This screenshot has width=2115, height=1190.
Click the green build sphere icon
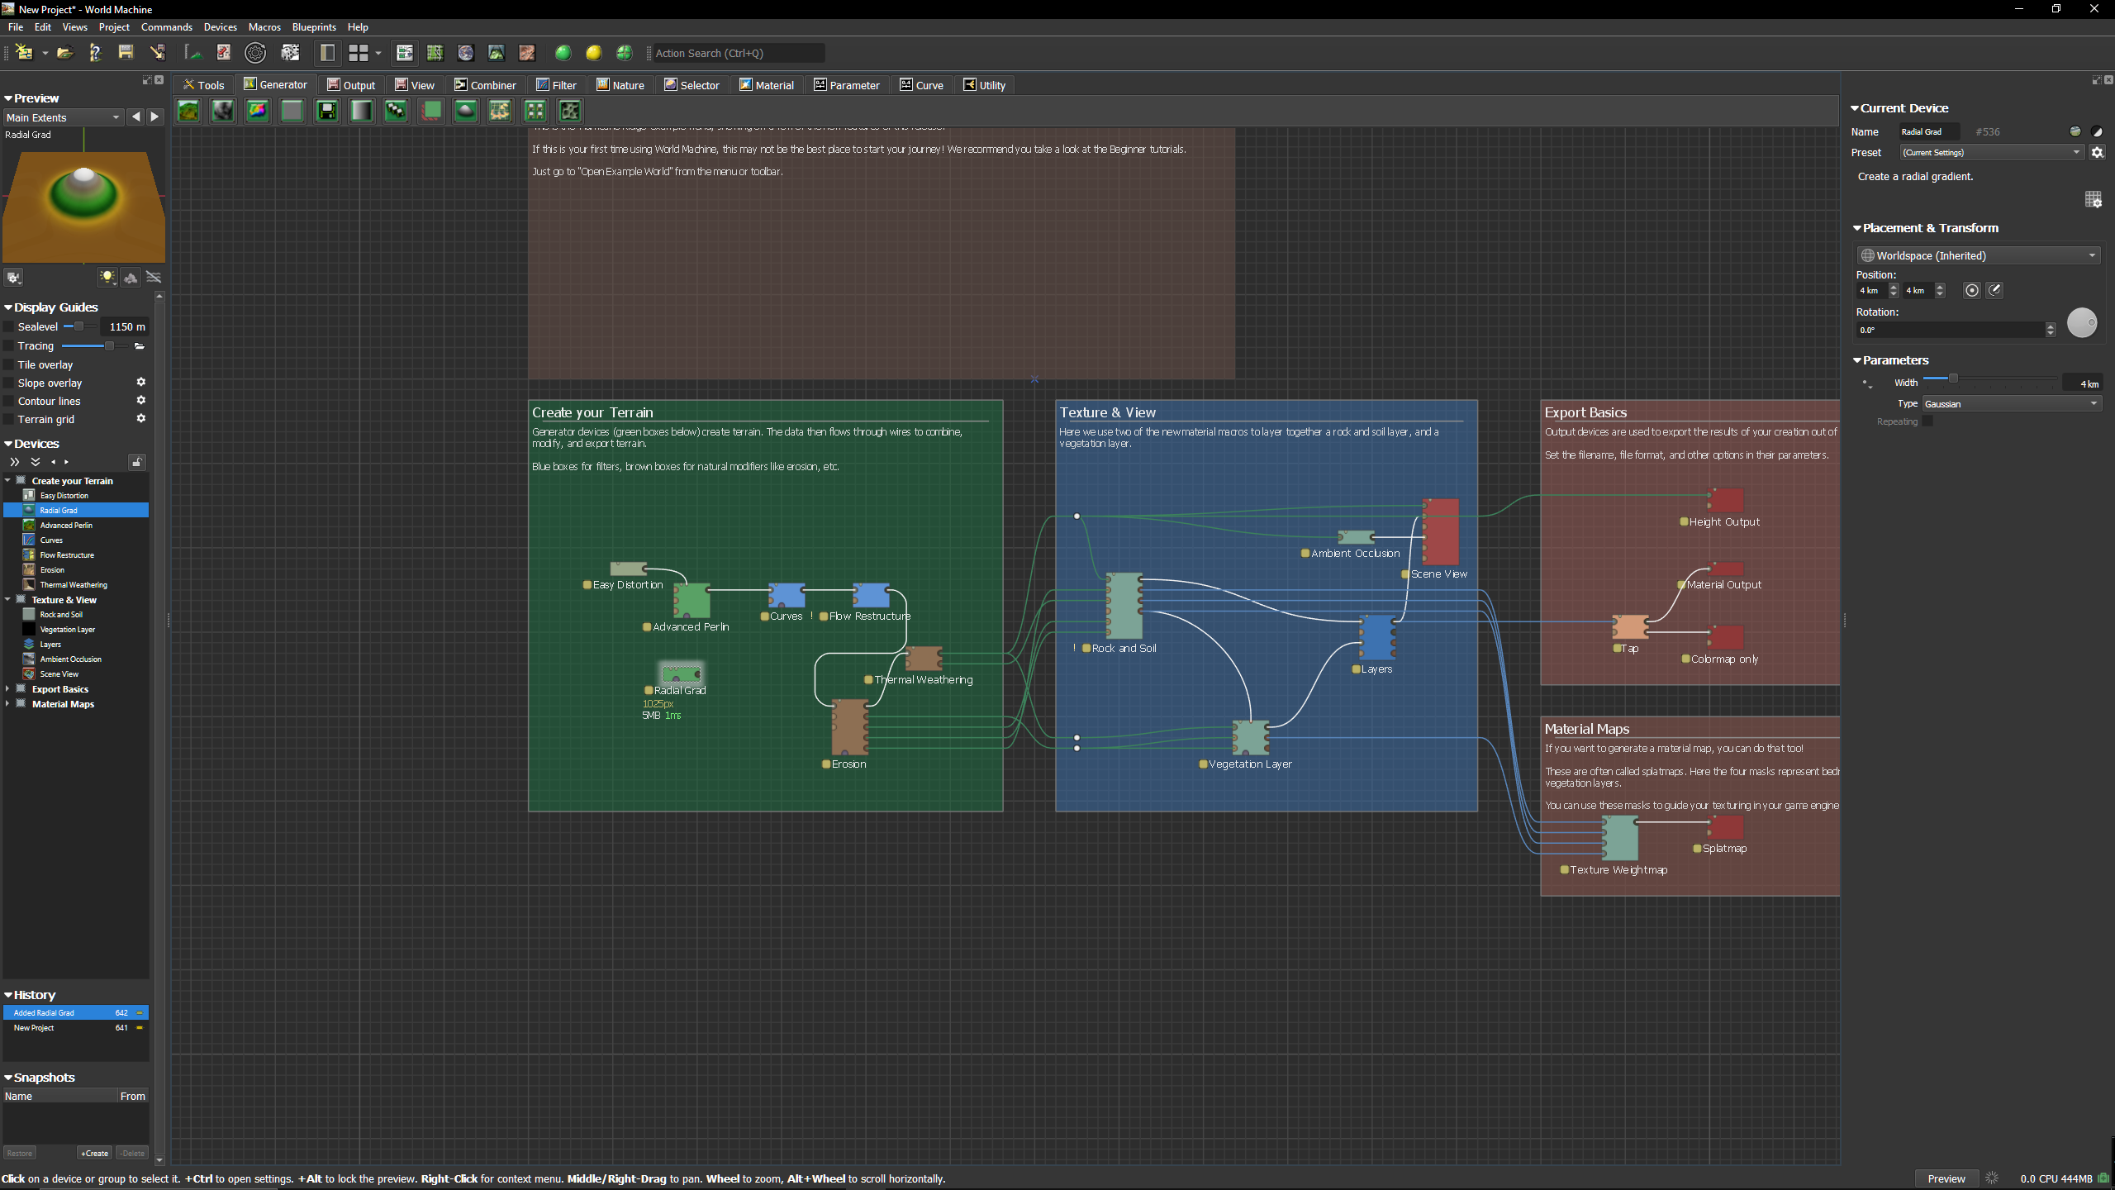563,53
